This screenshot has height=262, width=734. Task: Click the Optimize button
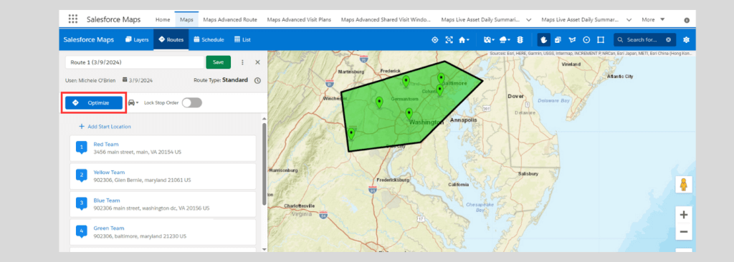click(94, 103)
